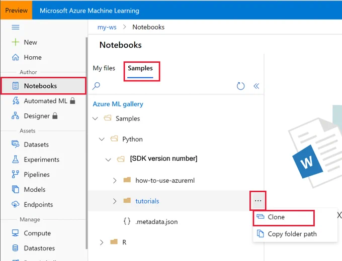Click the Notebooks sidebar icon
The height and width of the screenshot is (261, 342).
click(x=15, y=86)
